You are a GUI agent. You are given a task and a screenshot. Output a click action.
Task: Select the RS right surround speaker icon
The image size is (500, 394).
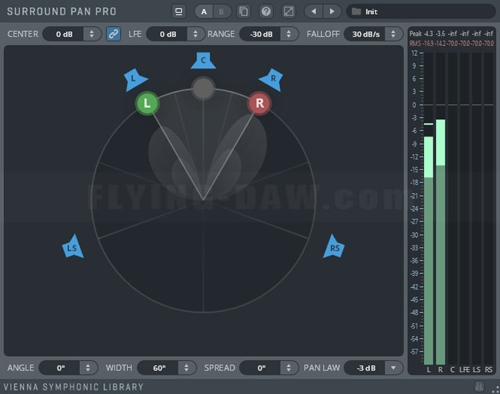coord(334,247)
